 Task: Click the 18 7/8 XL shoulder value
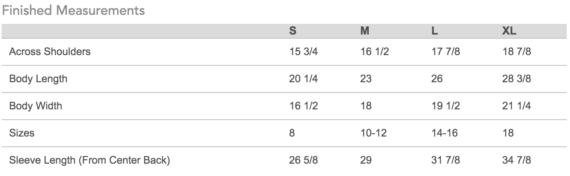(516, 52)
